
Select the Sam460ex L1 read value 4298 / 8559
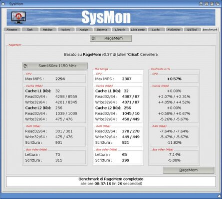coord(66,97)
